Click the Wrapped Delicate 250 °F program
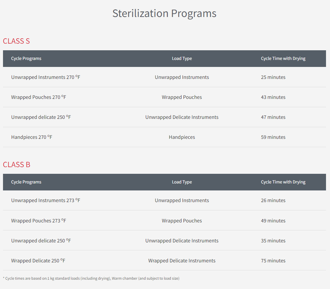Screen dimensions: 330x289 (38, 261)
